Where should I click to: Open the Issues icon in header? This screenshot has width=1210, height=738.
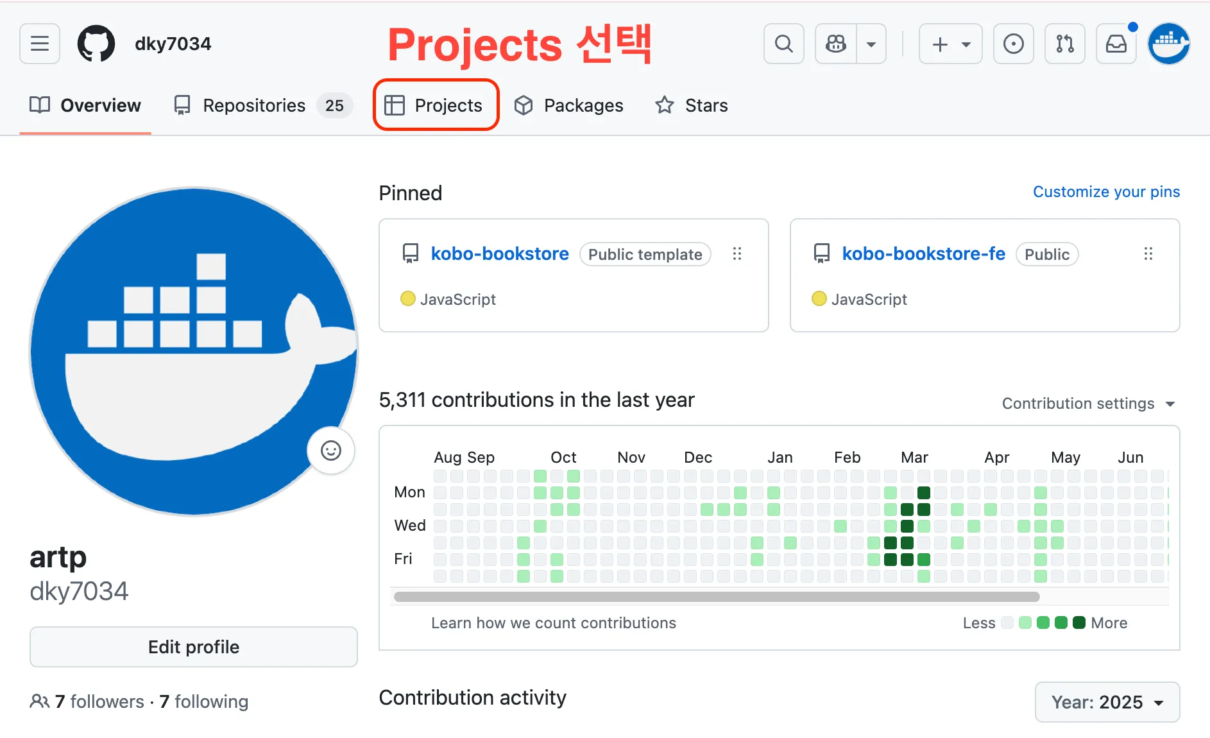tap(1014, 44)
